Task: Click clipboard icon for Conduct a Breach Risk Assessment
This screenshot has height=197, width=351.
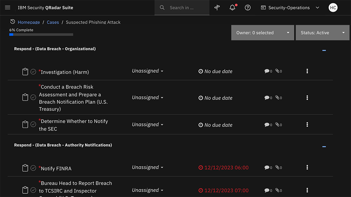Action: [25, 97]
